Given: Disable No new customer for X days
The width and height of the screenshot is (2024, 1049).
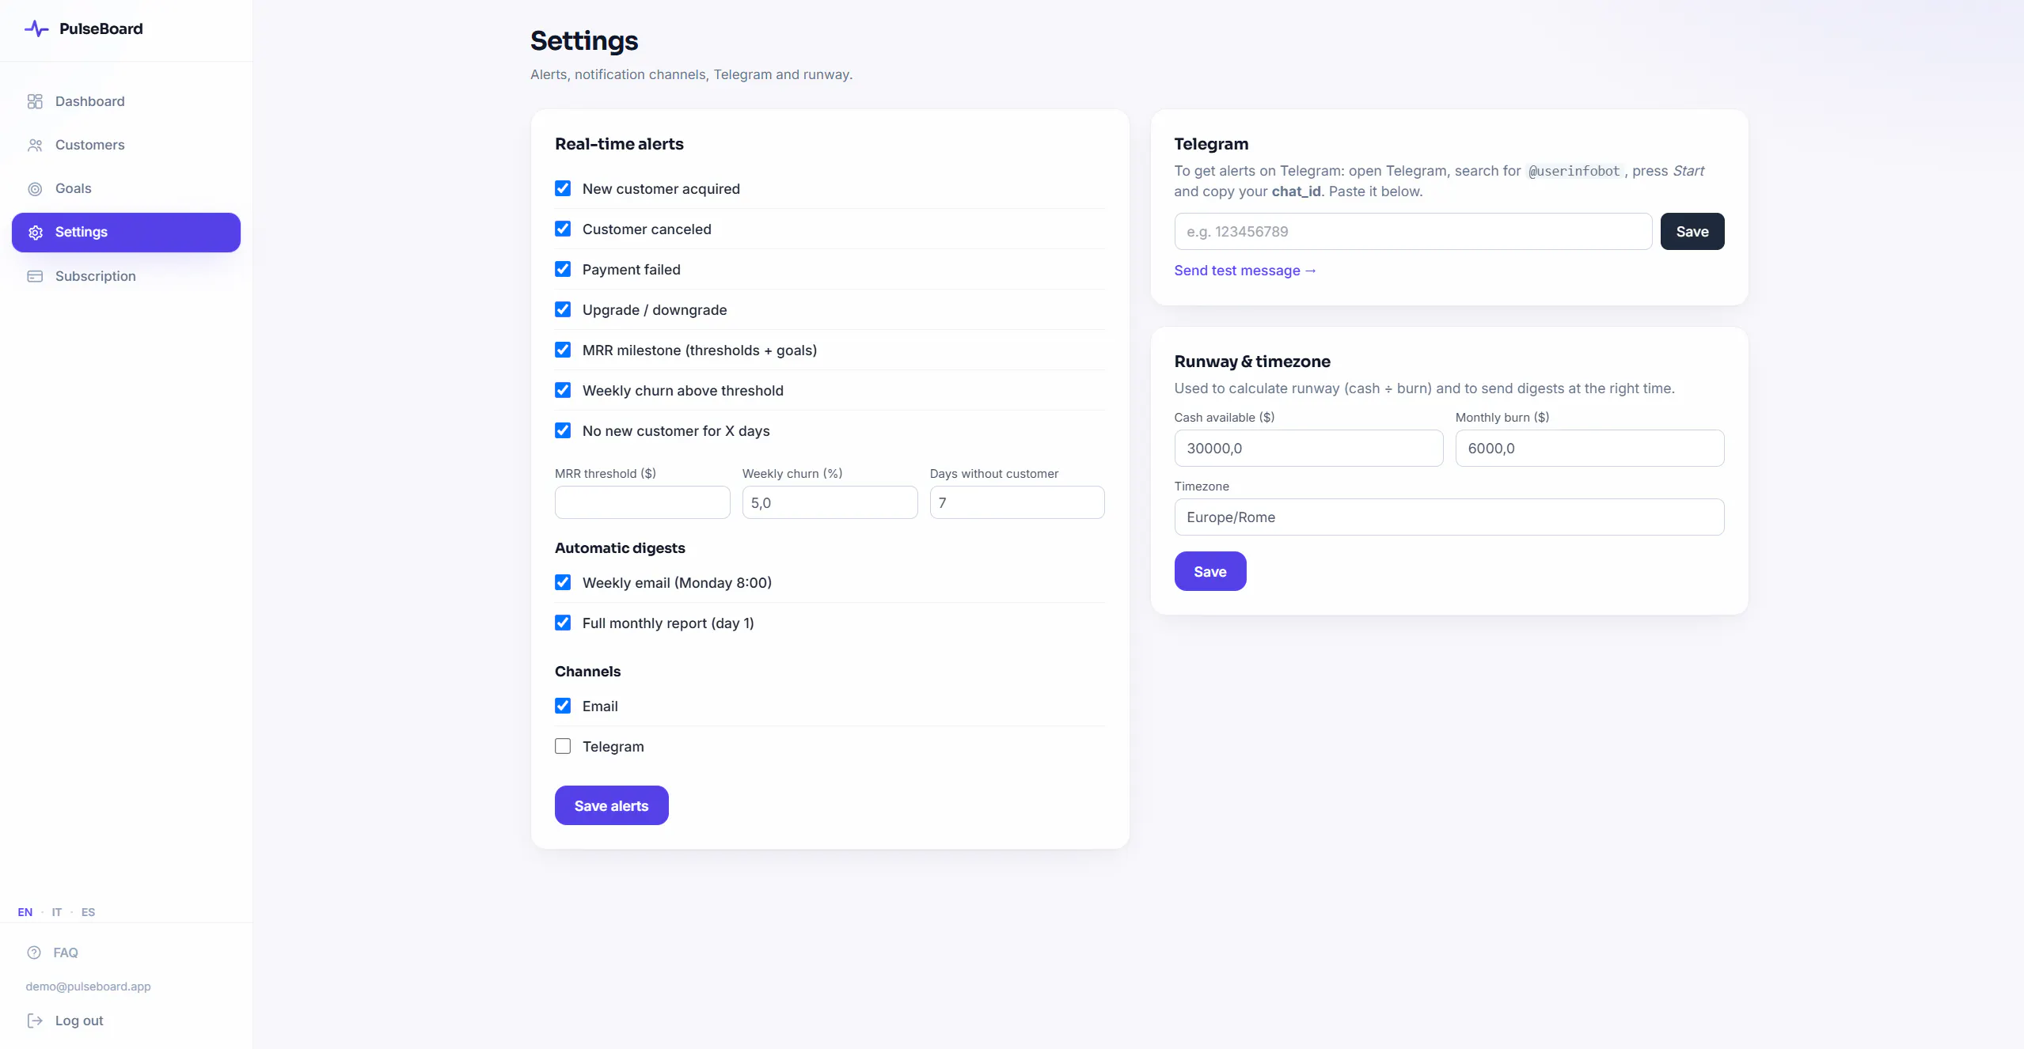Looking at the screenshot, I should click(x=563, y=430).
